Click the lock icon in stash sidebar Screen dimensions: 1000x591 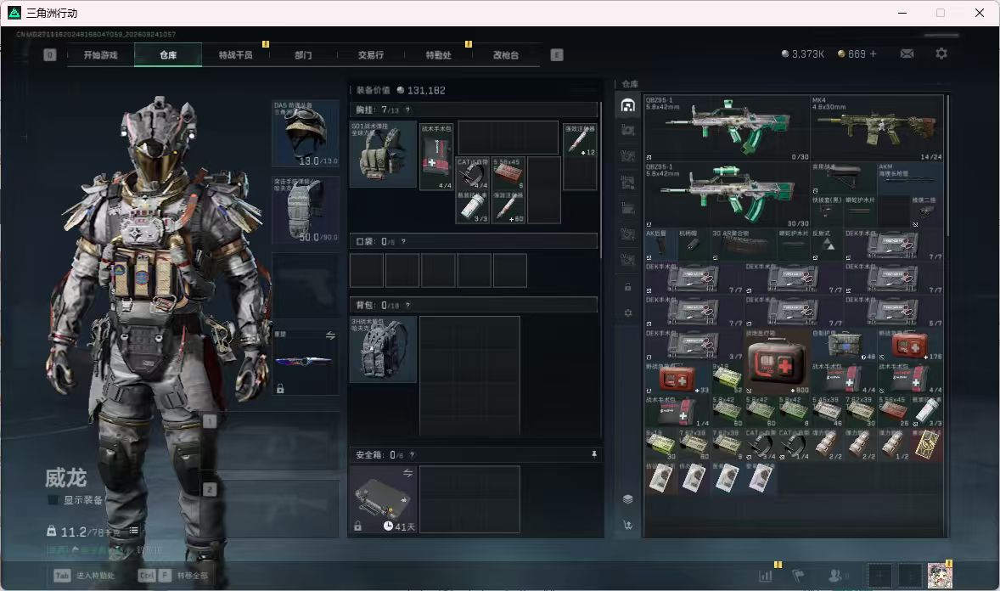point(627,287)
